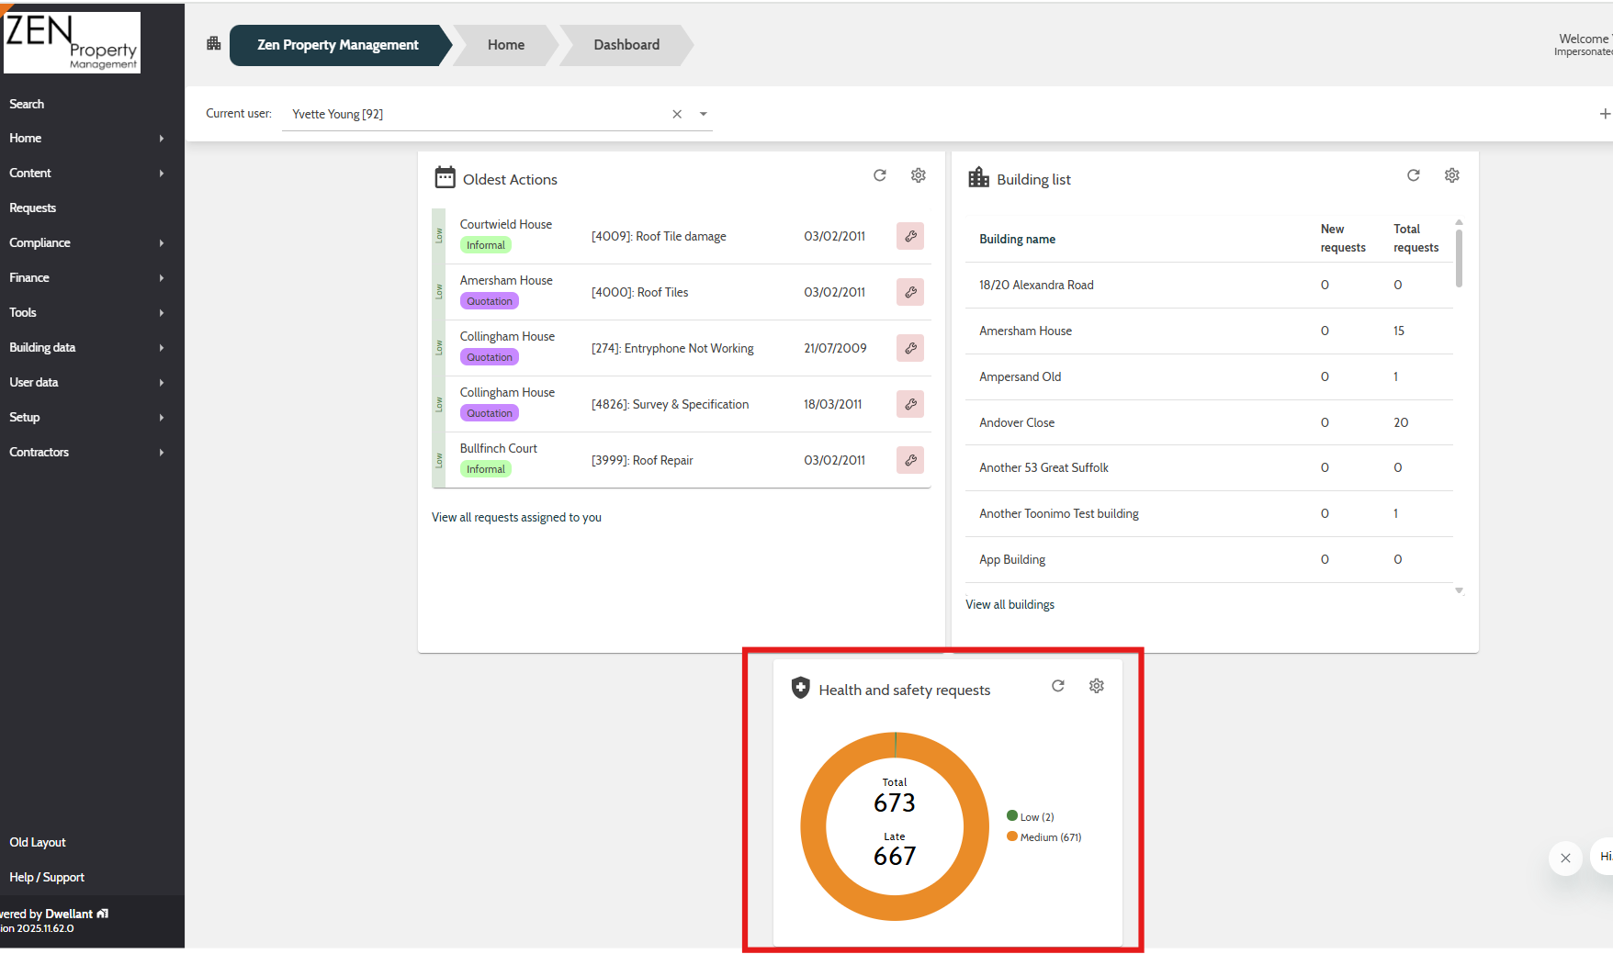Open Health and safety requests settings
The height and width of the screenshot is (954, 1613).
[1096, 686]
